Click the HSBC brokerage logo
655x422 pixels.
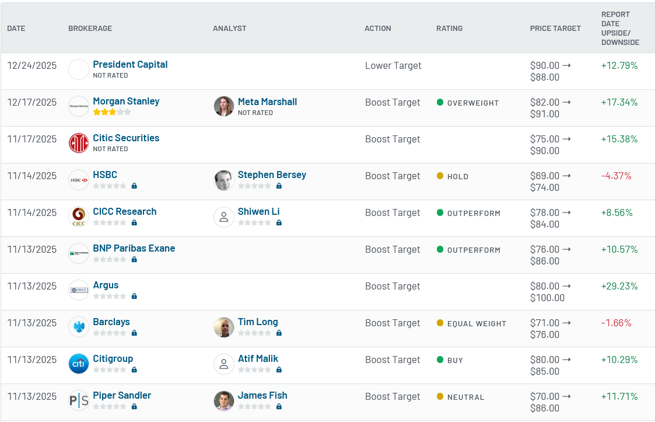(x=79, y=180)
